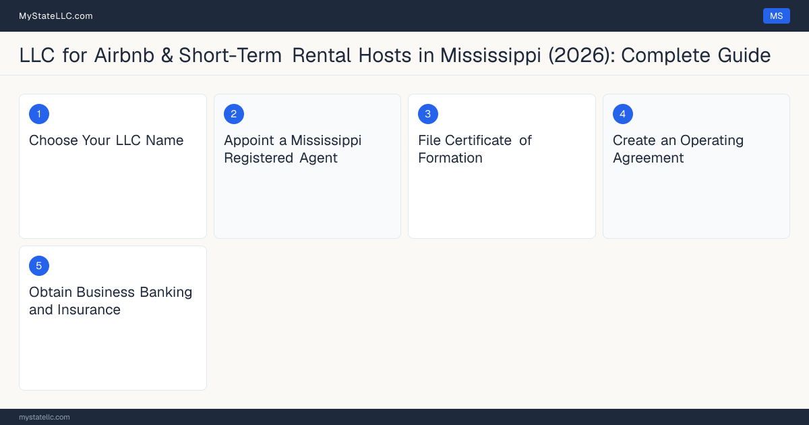Viewport: 809px width, 425px height.
Task: Click the MS state badge button
Action: 776,16
